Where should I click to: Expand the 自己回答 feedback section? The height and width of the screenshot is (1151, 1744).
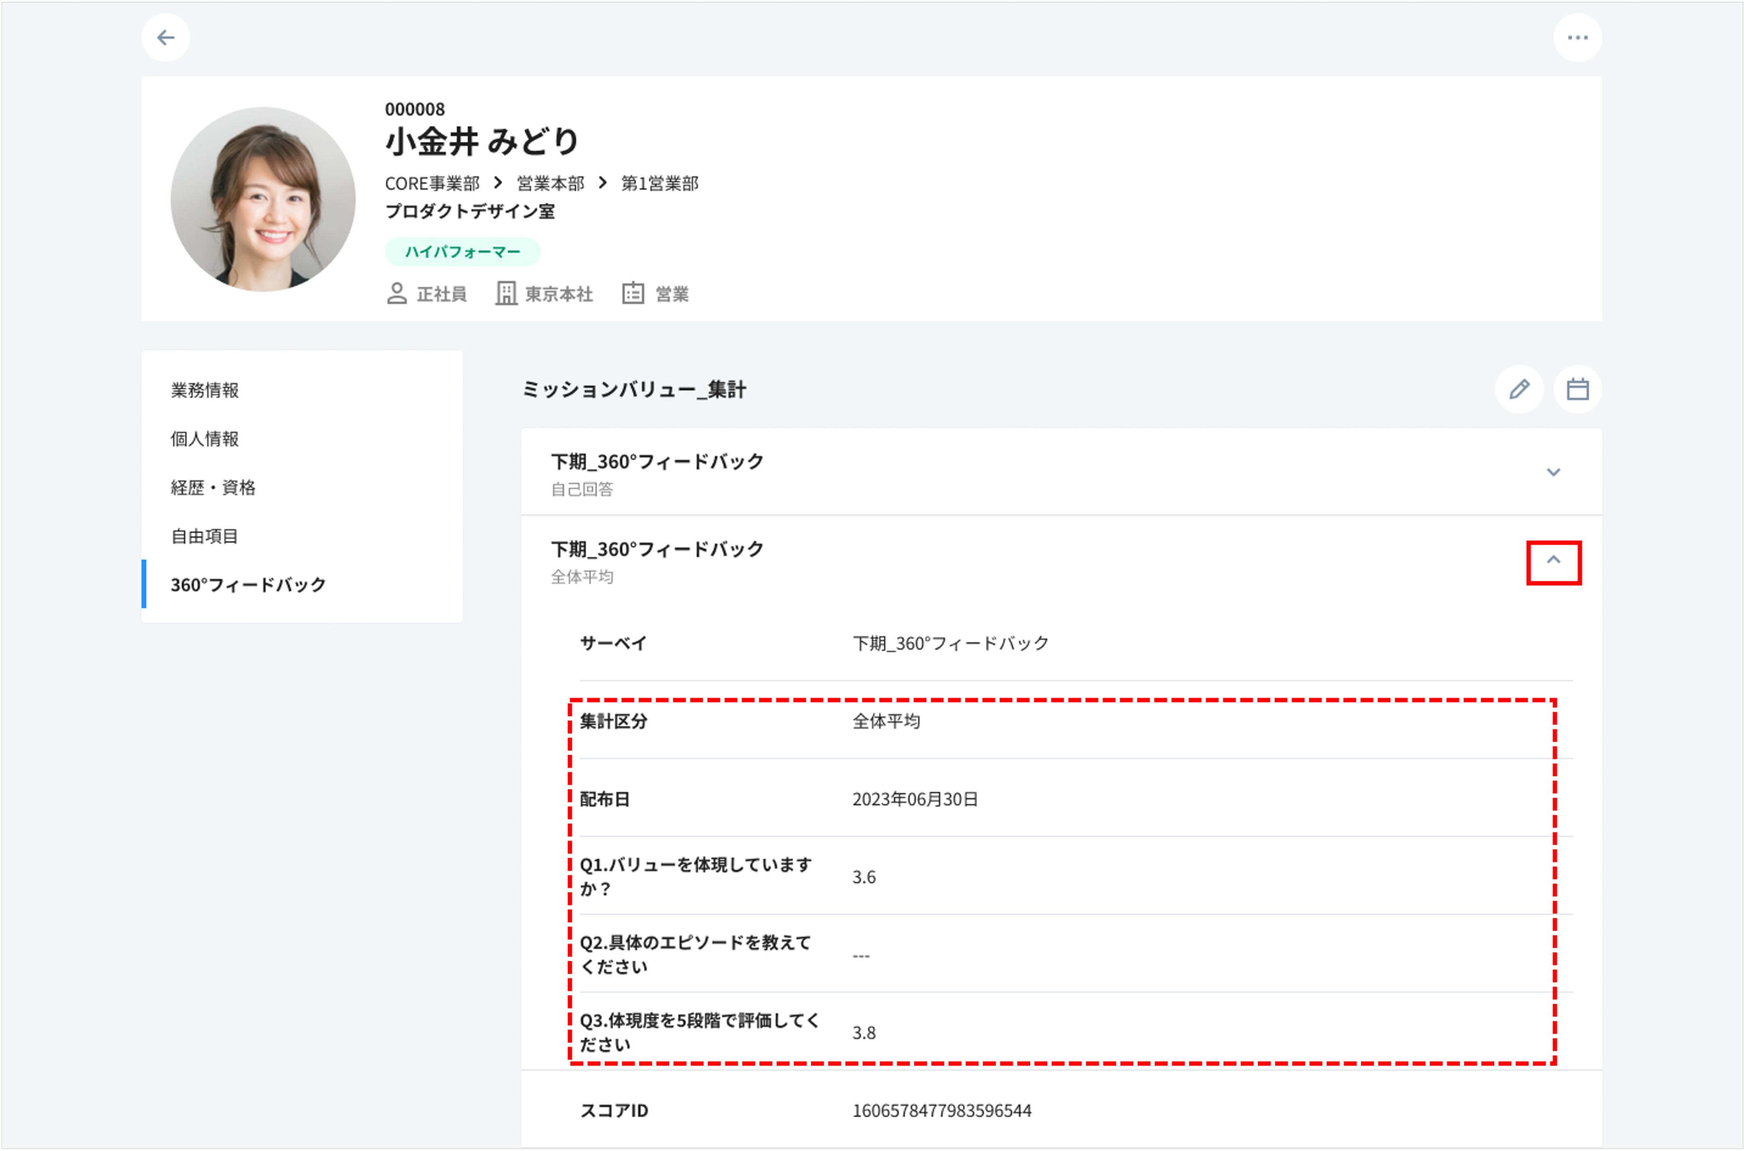coord(1553,472)
